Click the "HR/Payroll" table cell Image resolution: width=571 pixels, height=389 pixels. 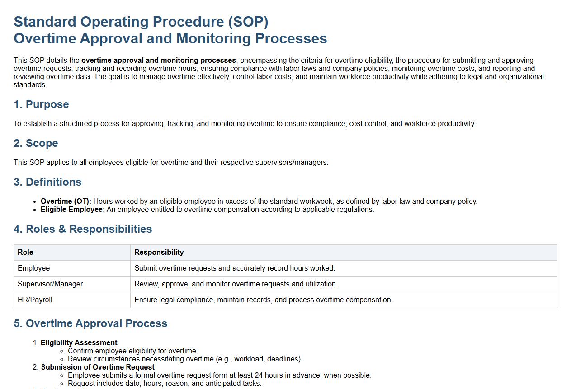click(x=35, y=300)
